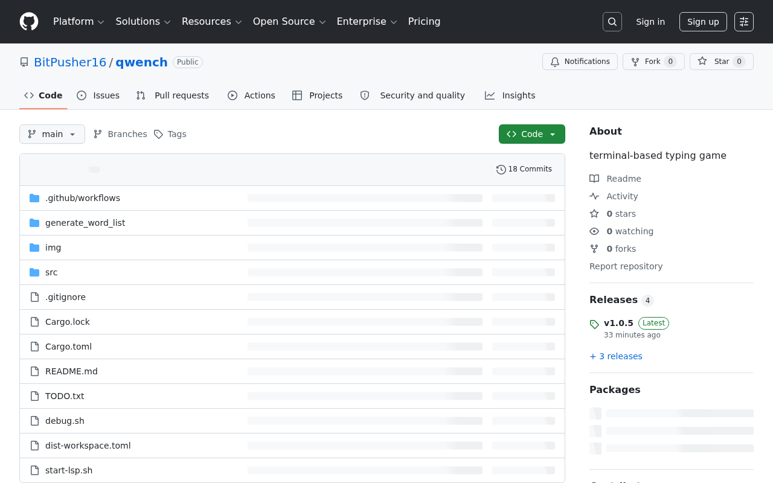773x483 pixels.
Task: Click the commits history clock icon
Action: coord(501,170)
